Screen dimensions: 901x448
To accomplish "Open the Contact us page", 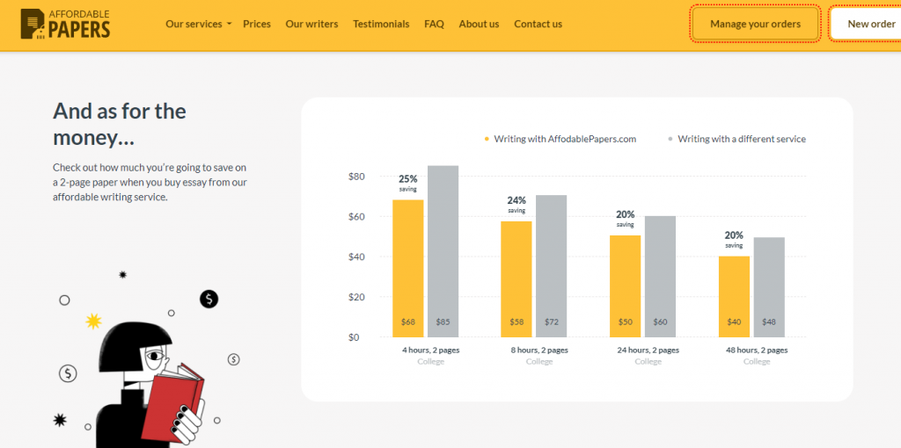I will (538, 24).
